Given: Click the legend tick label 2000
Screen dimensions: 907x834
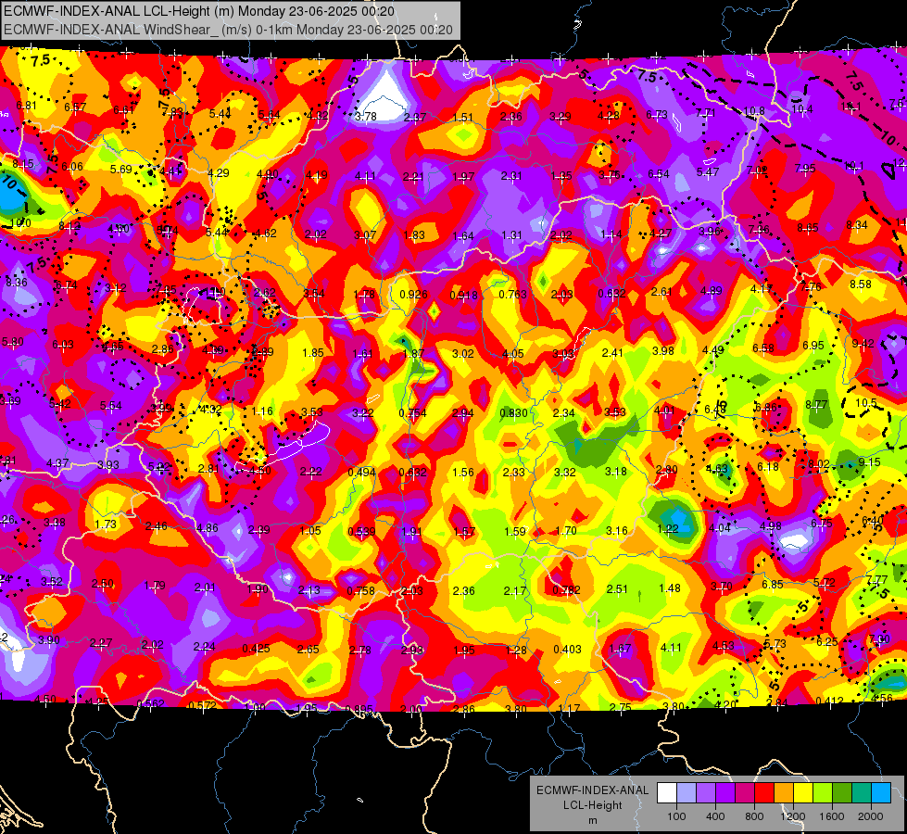Looking at the screenshot, I should (x=871, y=816).
